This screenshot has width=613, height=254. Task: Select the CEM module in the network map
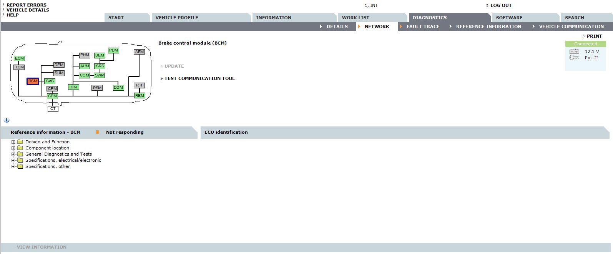click(x=52, y=96)
